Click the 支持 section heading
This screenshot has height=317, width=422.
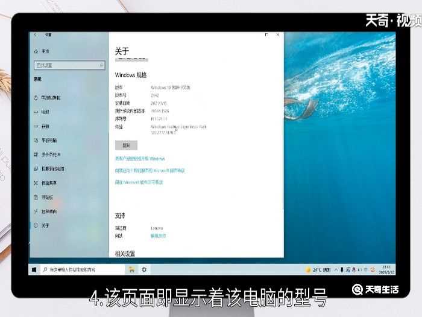coord(120,216)
